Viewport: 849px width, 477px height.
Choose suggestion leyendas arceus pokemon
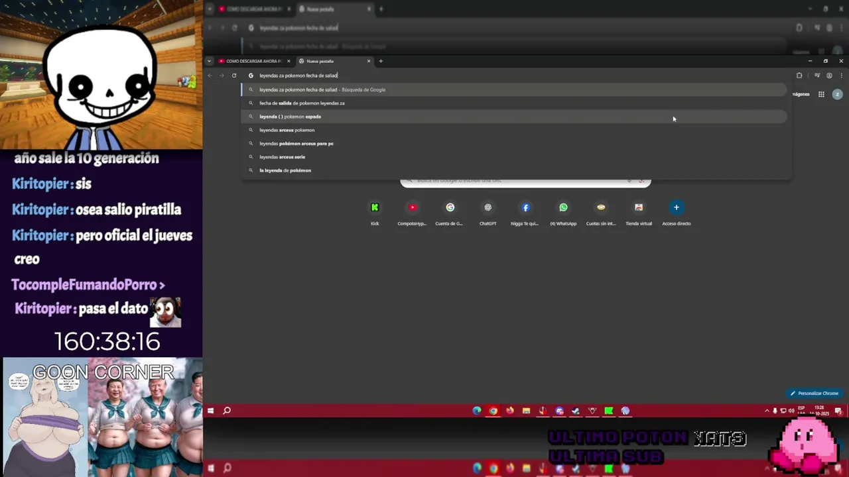pyautogui.click(x=514, y=130)
